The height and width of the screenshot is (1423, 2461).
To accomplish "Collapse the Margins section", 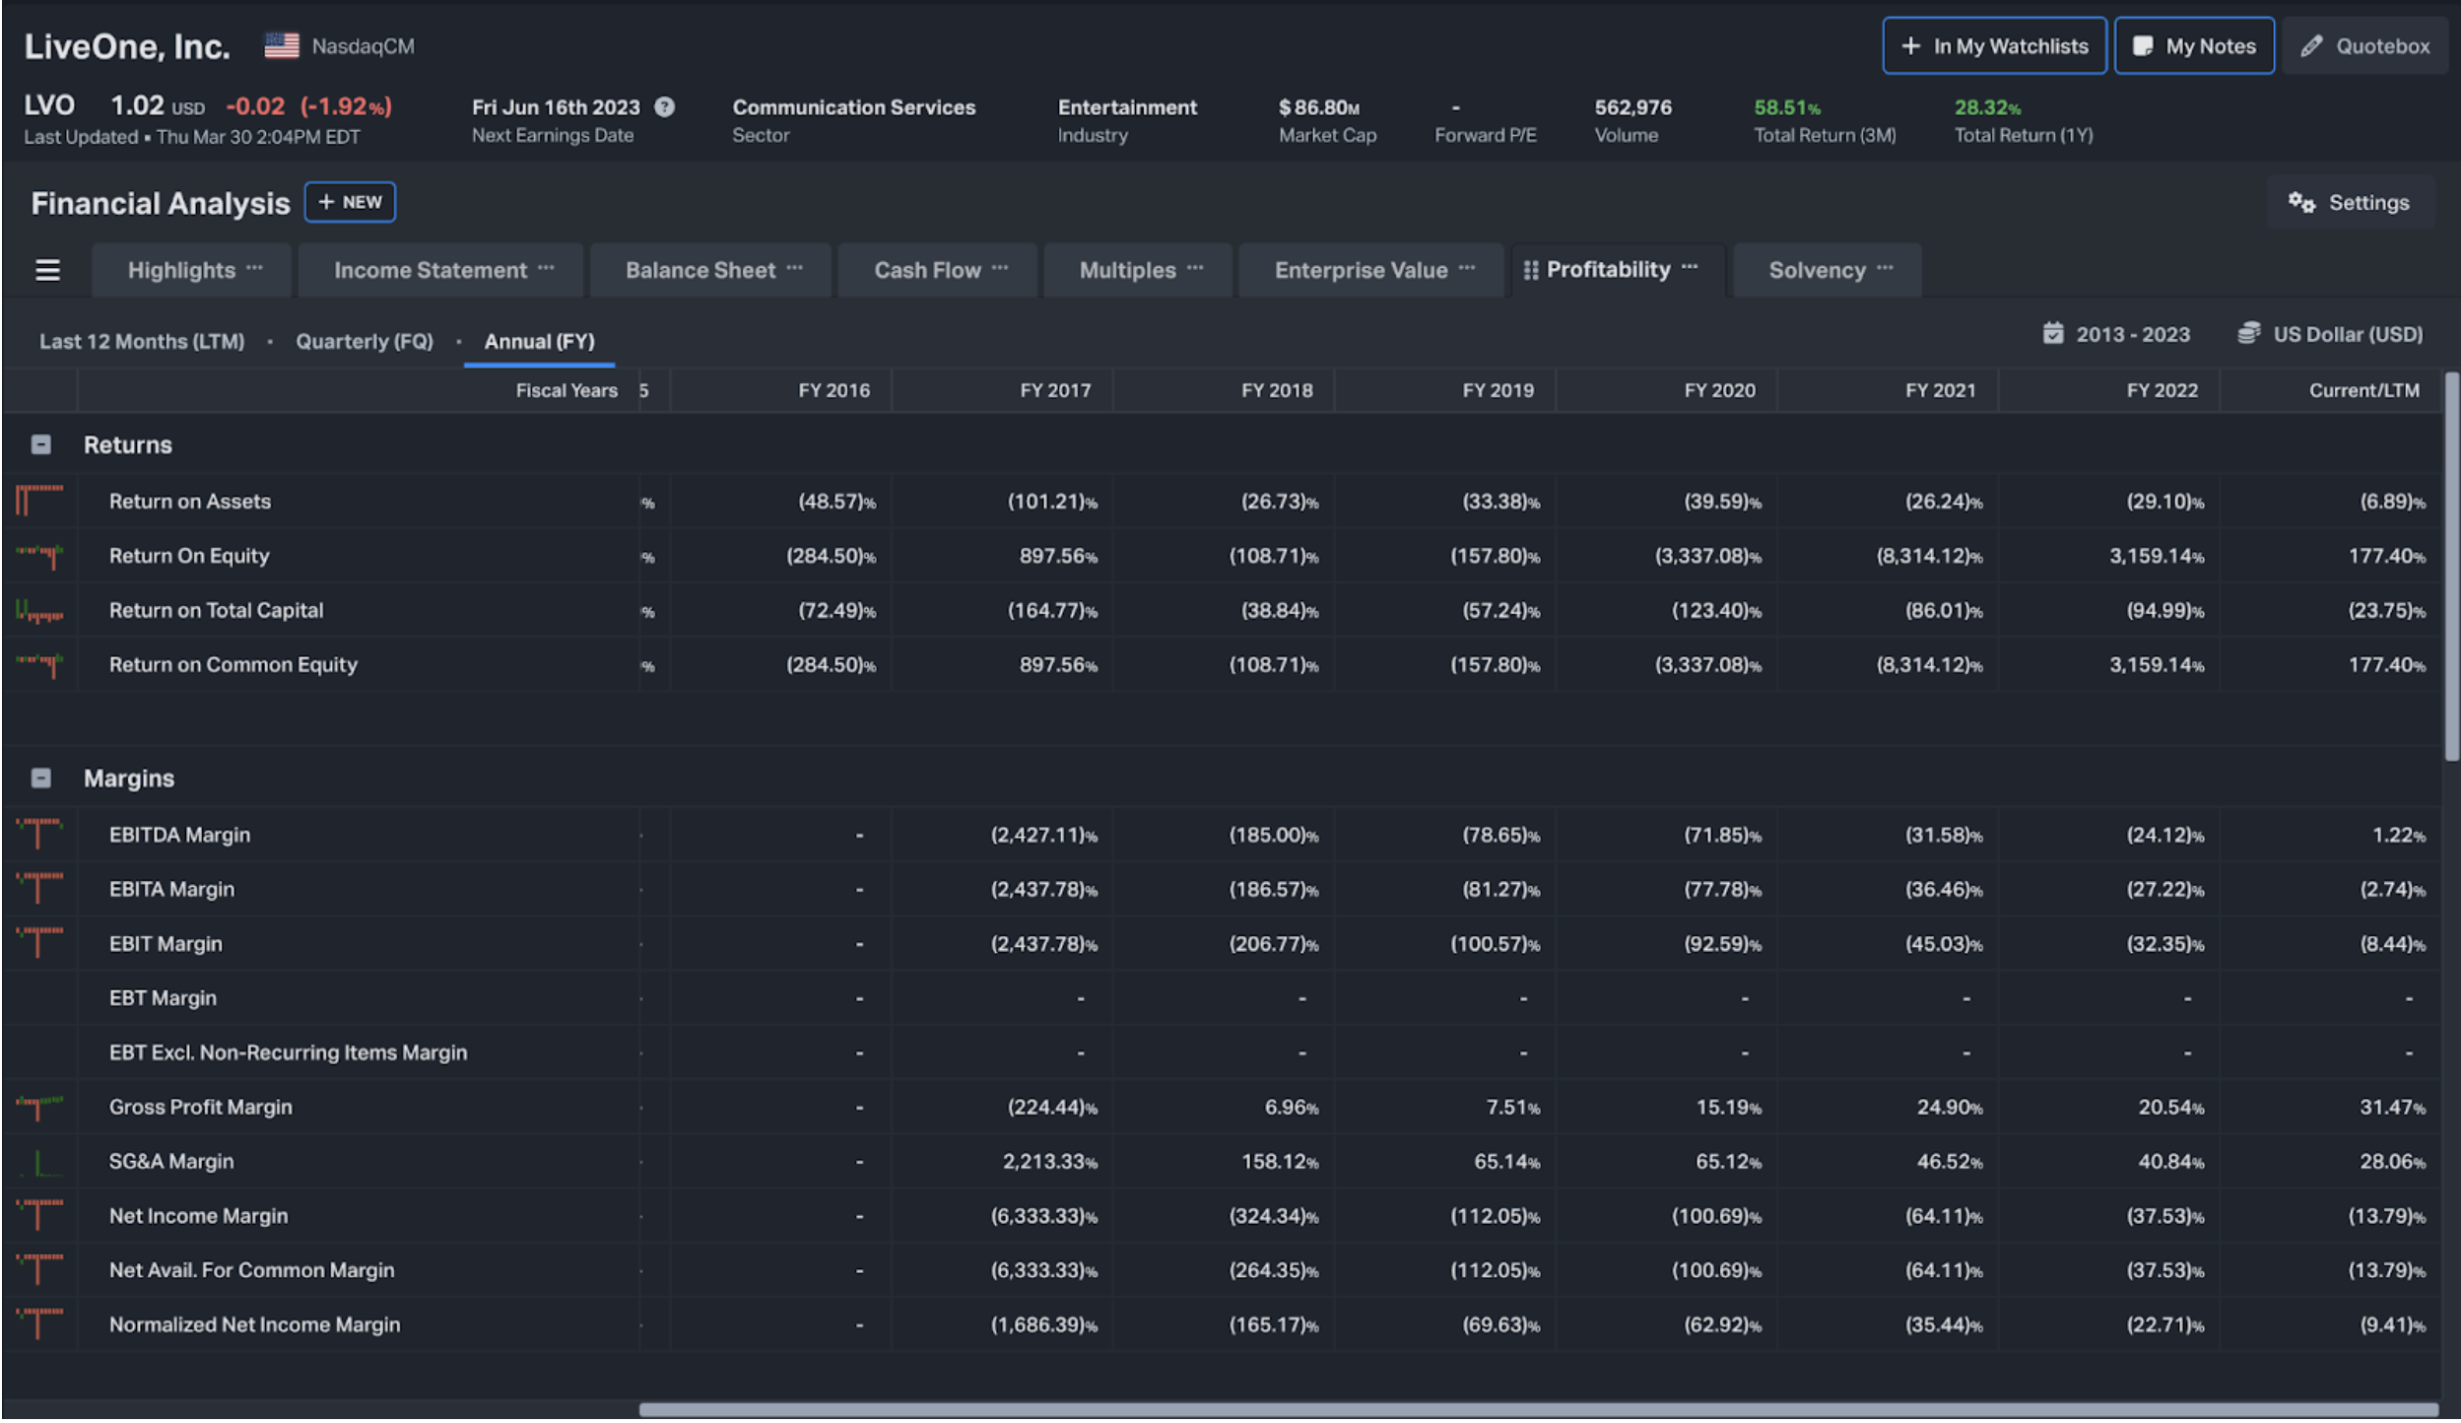I will coord(40,779).
